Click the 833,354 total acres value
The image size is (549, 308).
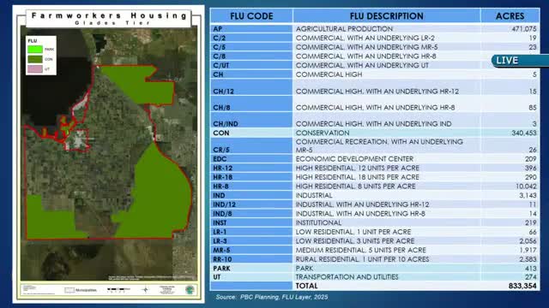(x=522, y=286)
